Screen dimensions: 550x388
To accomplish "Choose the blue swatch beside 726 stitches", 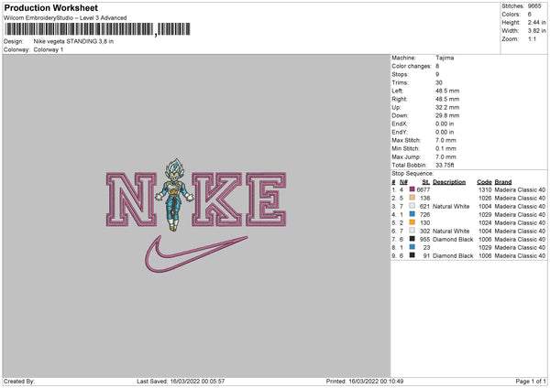I will (x=412, y=214).
